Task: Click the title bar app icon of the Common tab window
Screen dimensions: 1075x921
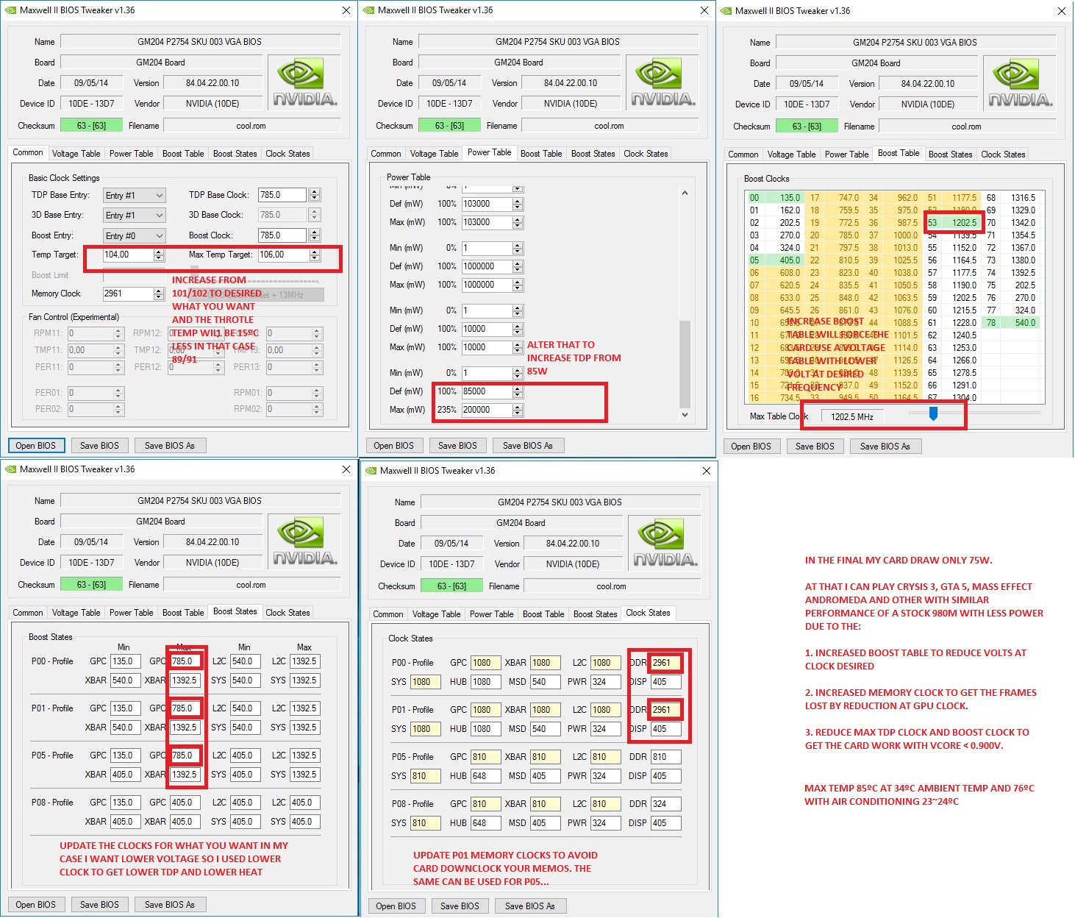Action: (10, 10)
